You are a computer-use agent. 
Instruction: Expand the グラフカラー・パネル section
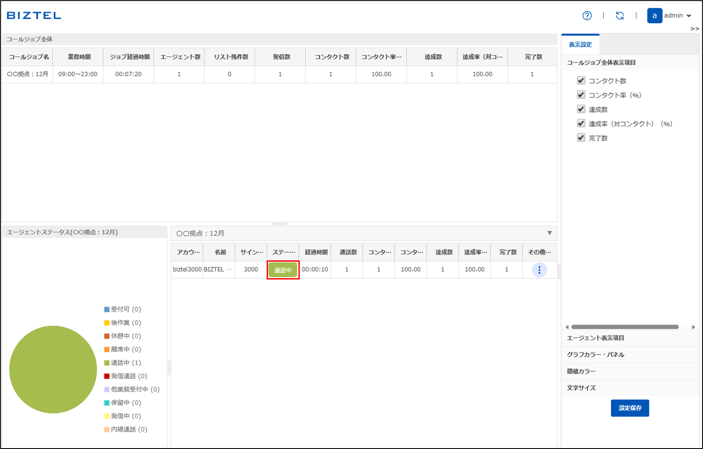(595, 355)
